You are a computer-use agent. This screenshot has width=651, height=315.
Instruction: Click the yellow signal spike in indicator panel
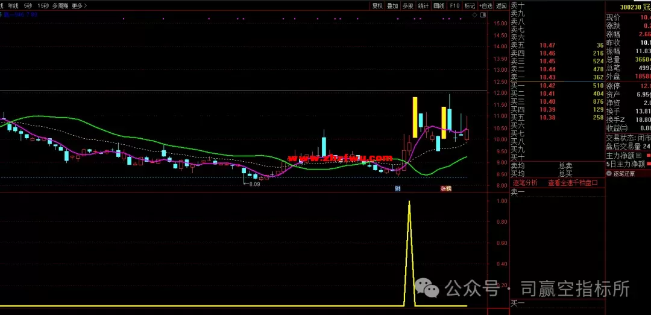tap(409, 253)
